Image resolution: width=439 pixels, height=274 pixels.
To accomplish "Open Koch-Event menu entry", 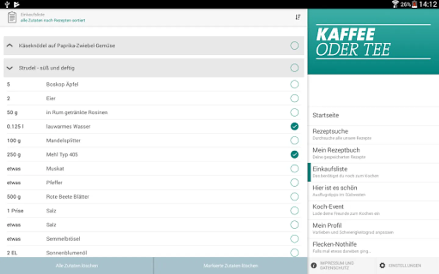I will click(x=373, y=210).
